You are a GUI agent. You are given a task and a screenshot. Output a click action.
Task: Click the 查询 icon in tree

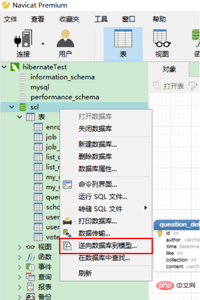(30, 277)
